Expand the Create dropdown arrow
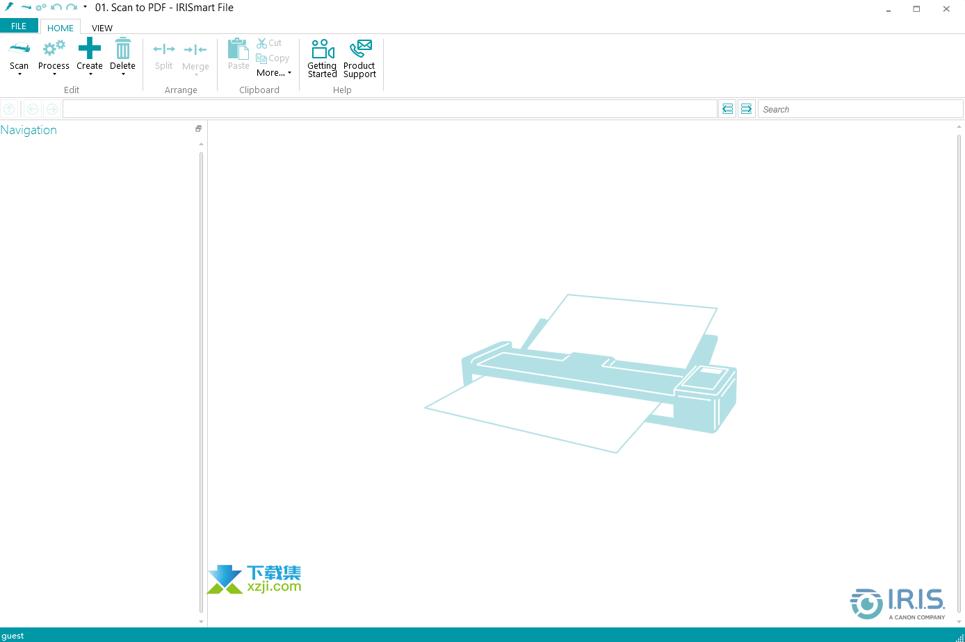Image resolution: width=965 pixels, height=642 pixels. (x=90, y=74)
